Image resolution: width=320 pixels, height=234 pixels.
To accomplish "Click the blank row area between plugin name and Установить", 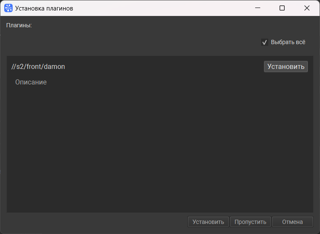I will point(164,67).
